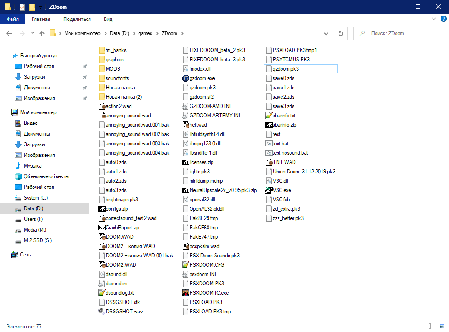Expand breadcrumb arrow after Мой компьютер
449x332 pixels.
pos(106,33)
